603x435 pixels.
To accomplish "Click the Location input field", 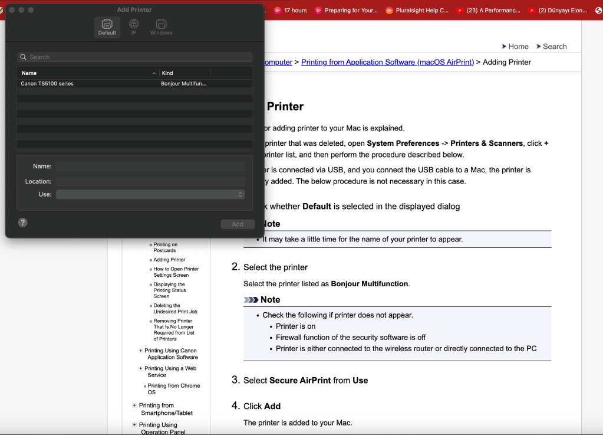I will 150,181.
